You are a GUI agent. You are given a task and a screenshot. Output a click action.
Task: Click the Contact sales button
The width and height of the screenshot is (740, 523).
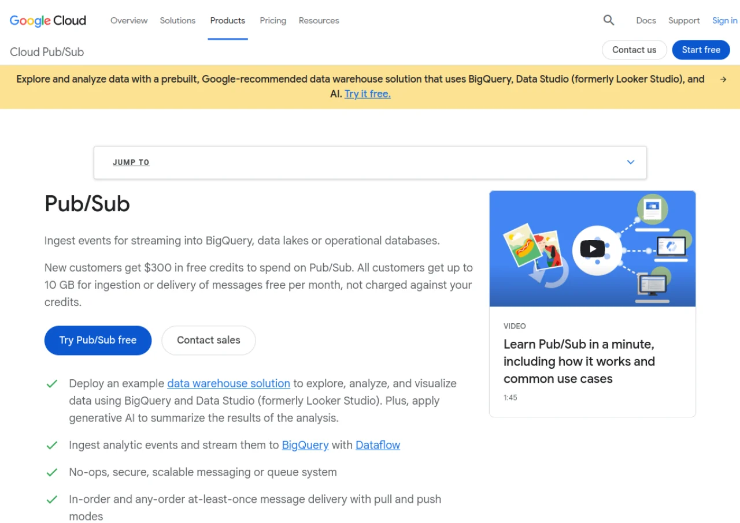point(208,341)
